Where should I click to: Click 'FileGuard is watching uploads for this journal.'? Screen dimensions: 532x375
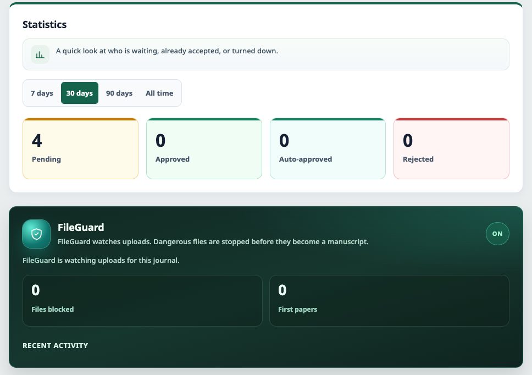[101, 260]
